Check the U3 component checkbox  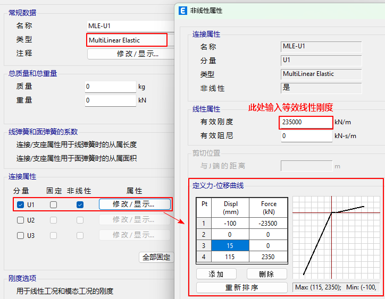pos(21,235)
